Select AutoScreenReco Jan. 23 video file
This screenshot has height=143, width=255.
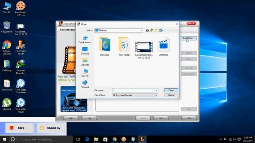coord(144,50)
